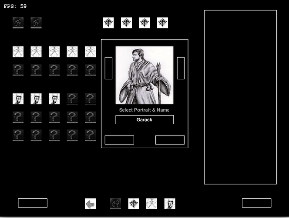Click question-mark slot directly below second face icon
Viewport: 289px width, 218px height.
[36, 117]
